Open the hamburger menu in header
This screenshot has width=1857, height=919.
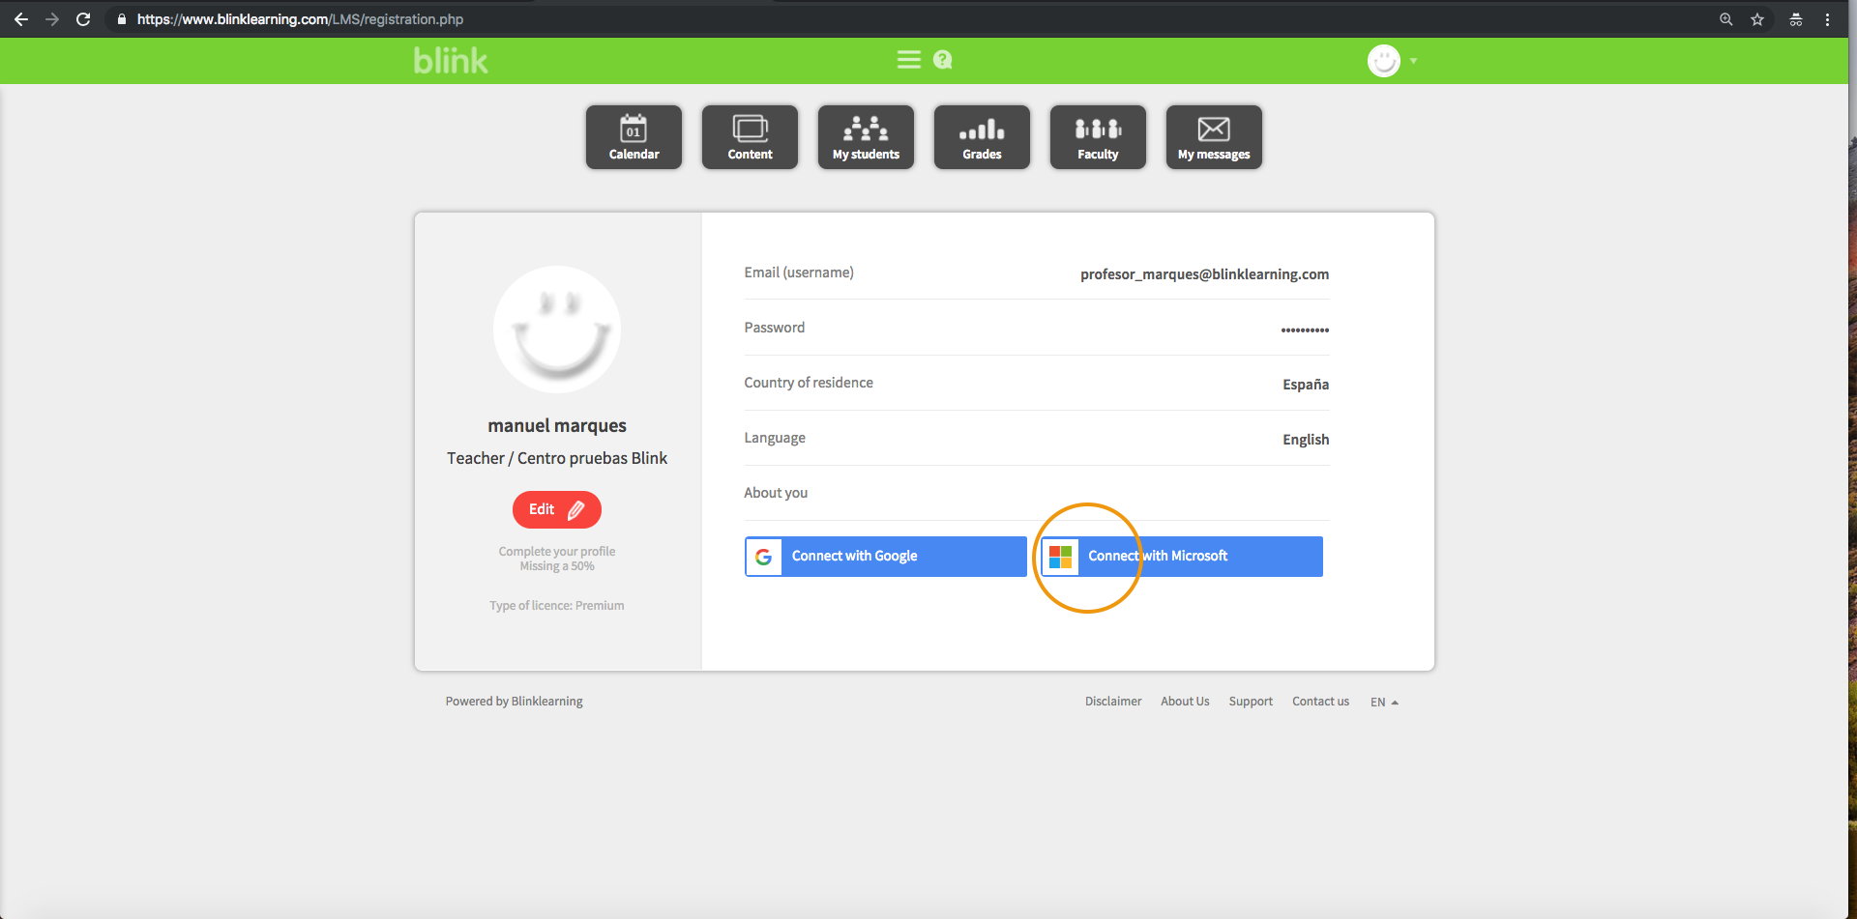click(x=908, y=60)
